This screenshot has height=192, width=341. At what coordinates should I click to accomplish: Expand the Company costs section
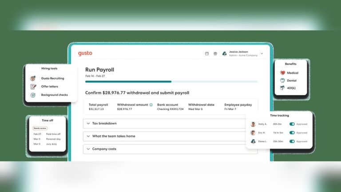170,149
